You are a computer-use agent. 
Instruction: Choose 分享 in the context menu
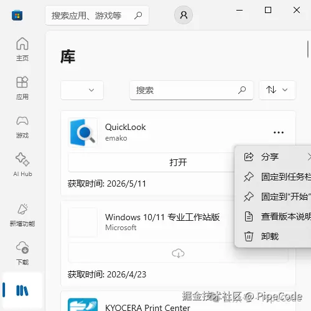tap(274, 157)
